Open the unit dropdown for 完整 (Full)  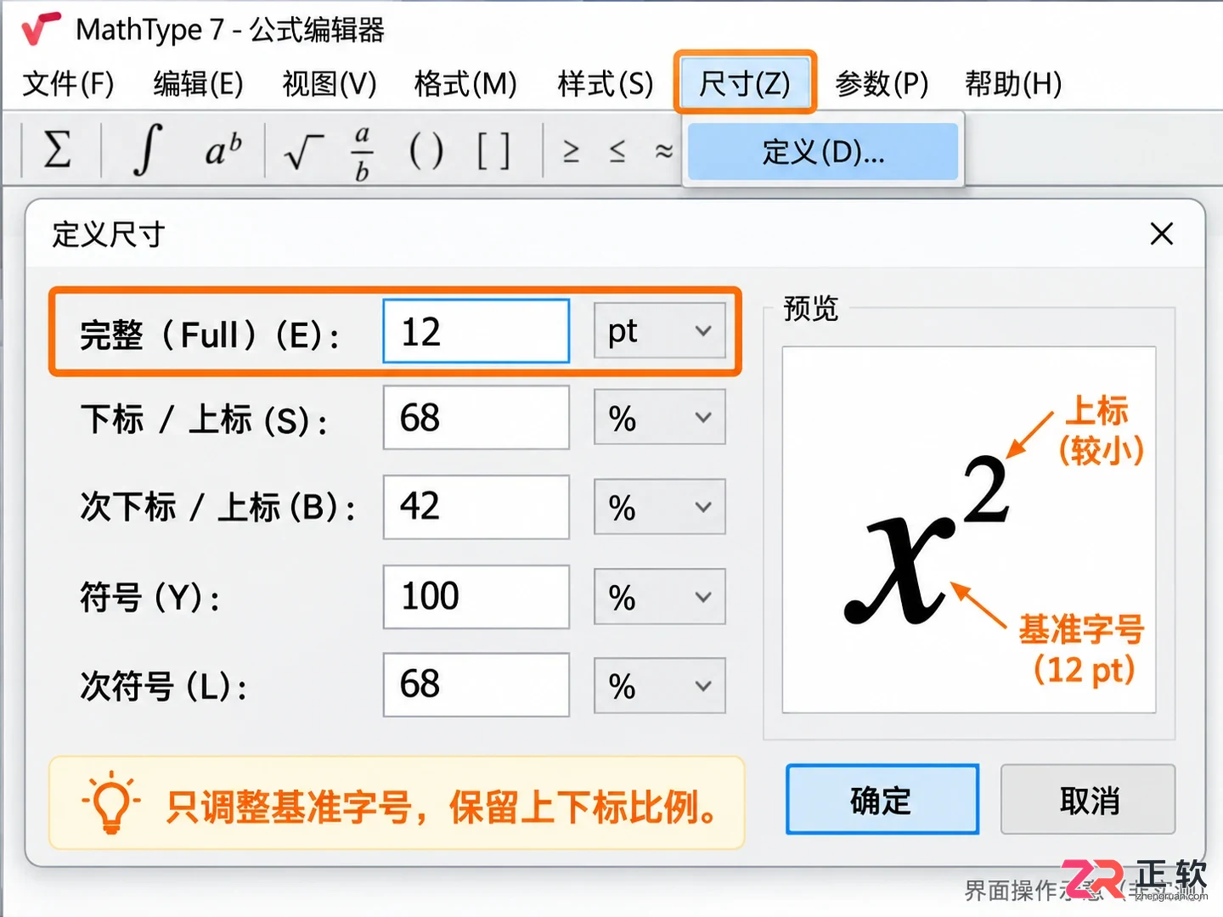(x=660, y=331)
